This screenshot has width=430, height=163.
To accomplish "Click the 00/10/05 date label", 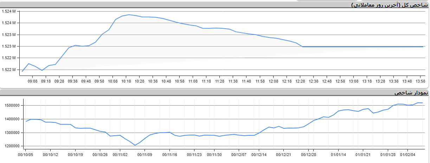I will pyautogui.click(x=26, y=154).
